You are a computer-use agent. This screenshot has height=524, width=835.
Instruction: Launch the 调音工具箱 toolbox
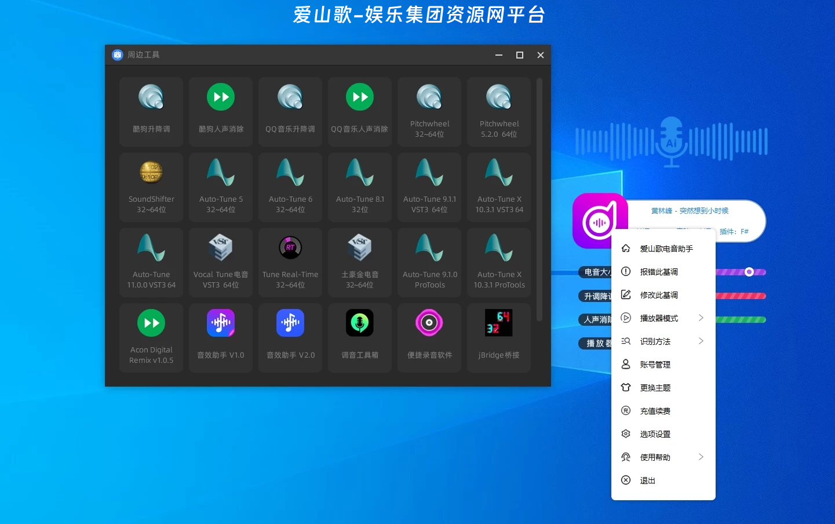(x=360, y=337)
